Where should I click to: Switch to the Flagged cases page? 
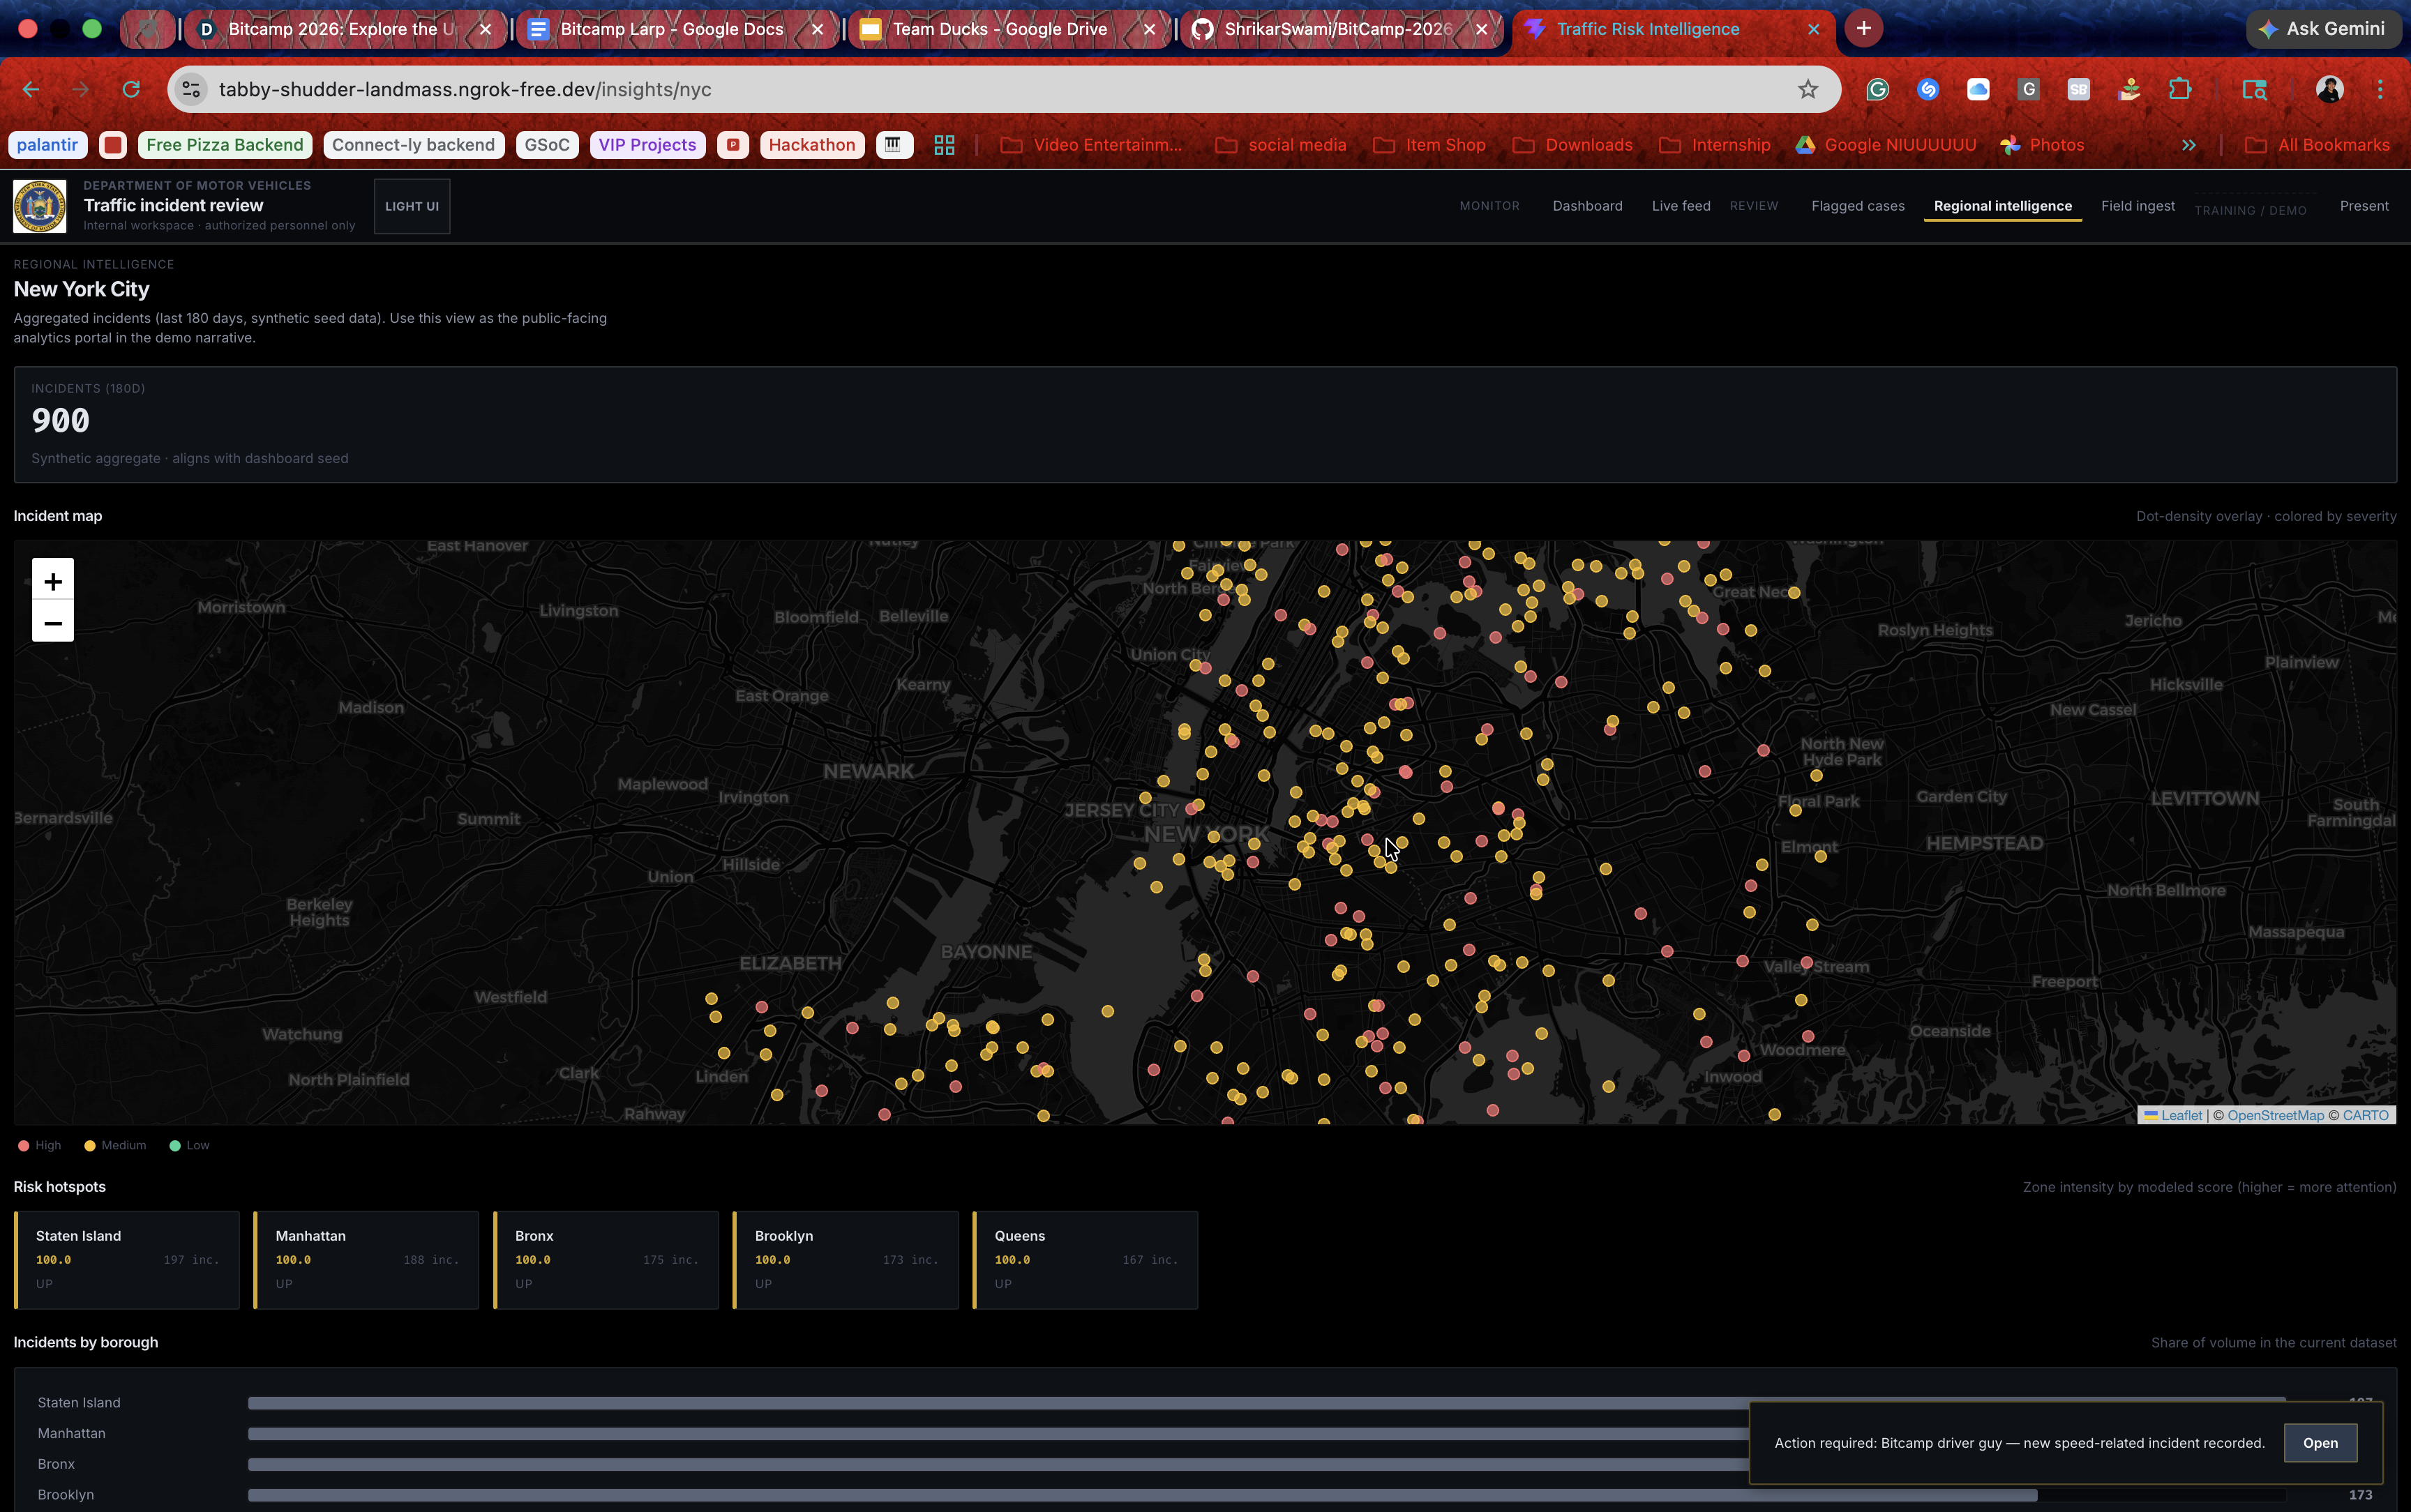coord(1857,206)
